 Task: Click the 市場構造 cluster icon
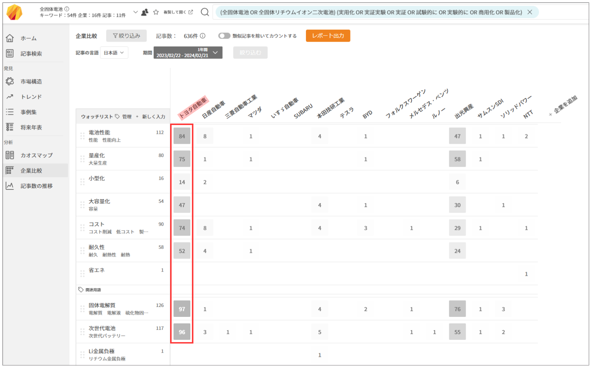click(10, 81)
